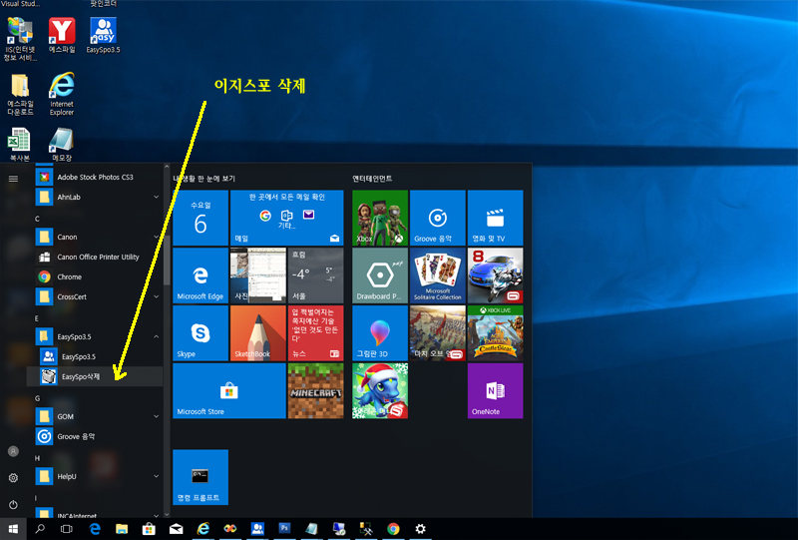Click the Power button in Start
The image size is (798, 540).
tap(13, 504)
